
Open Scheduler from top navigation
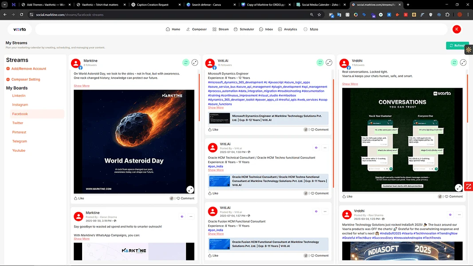244,29
